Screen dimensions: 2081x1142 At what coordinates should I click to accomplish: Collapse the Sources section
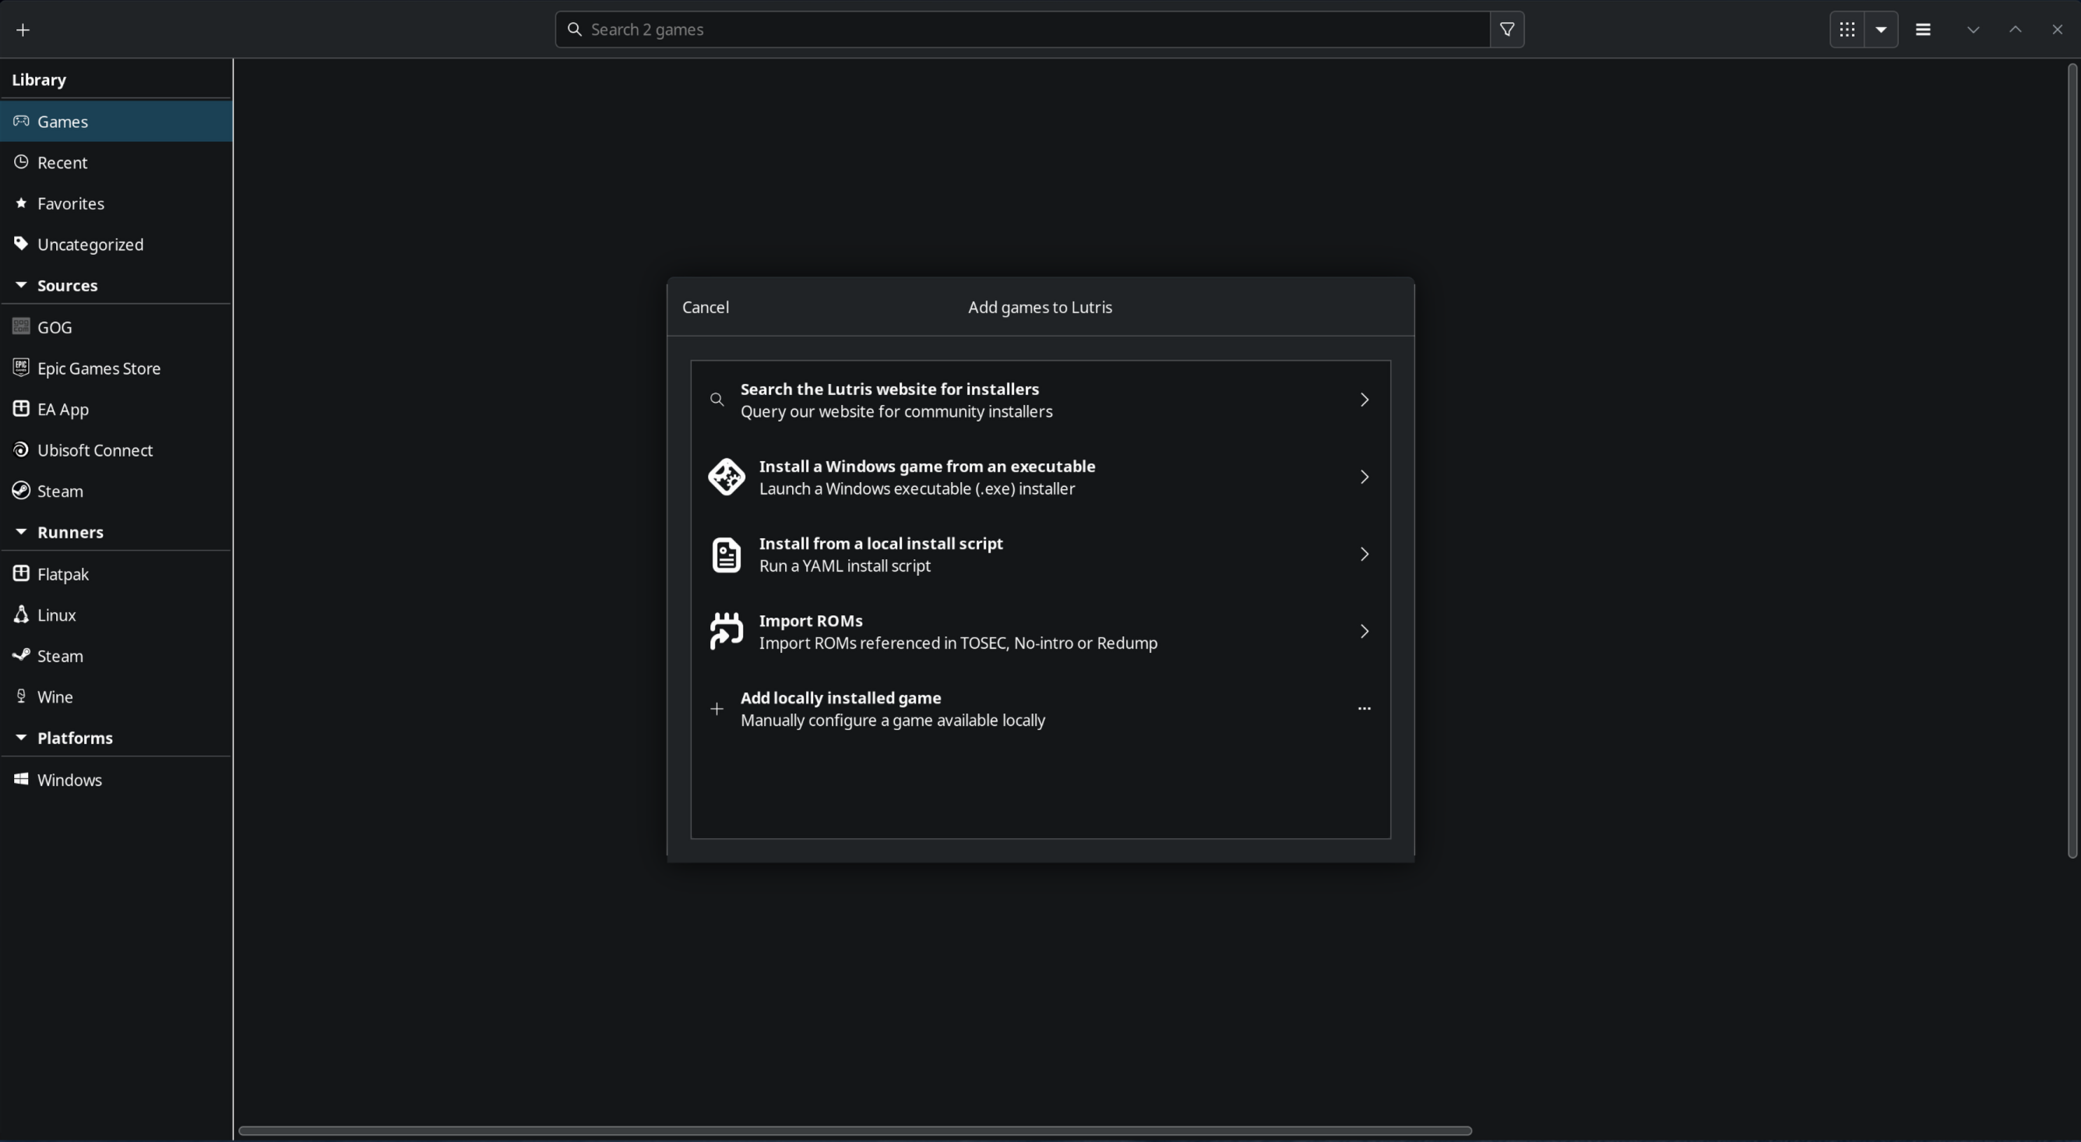tap(21, 285)
